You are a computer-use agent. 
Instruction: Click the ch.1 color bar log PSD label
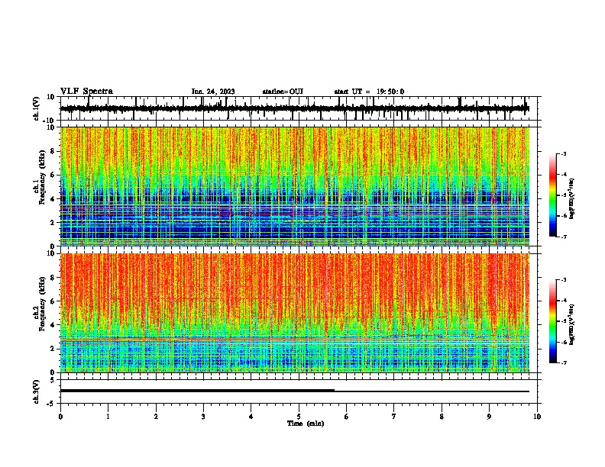pos(572,198)
